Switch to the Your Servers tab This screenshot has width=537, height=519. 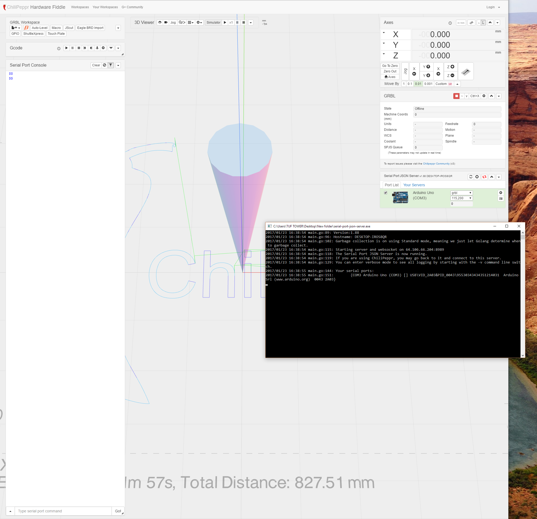tap(414, 185)
